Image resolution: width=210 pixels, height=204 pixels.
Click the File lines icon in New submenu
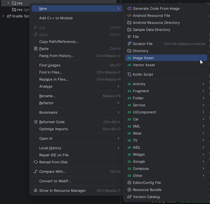pyautogui.click(x=129, y=37)
